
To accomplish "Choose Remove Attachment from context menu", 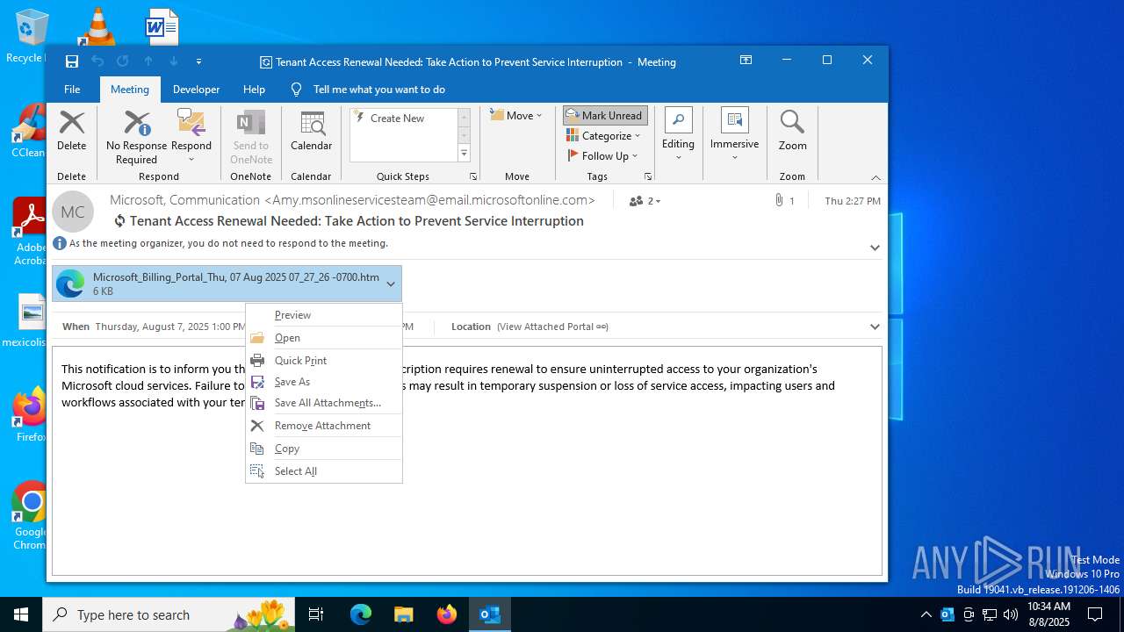I will point(324,426).
